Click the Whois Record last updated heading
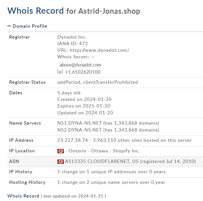The width and height of the screenshot is (203, 201). (x=23, y=196)
